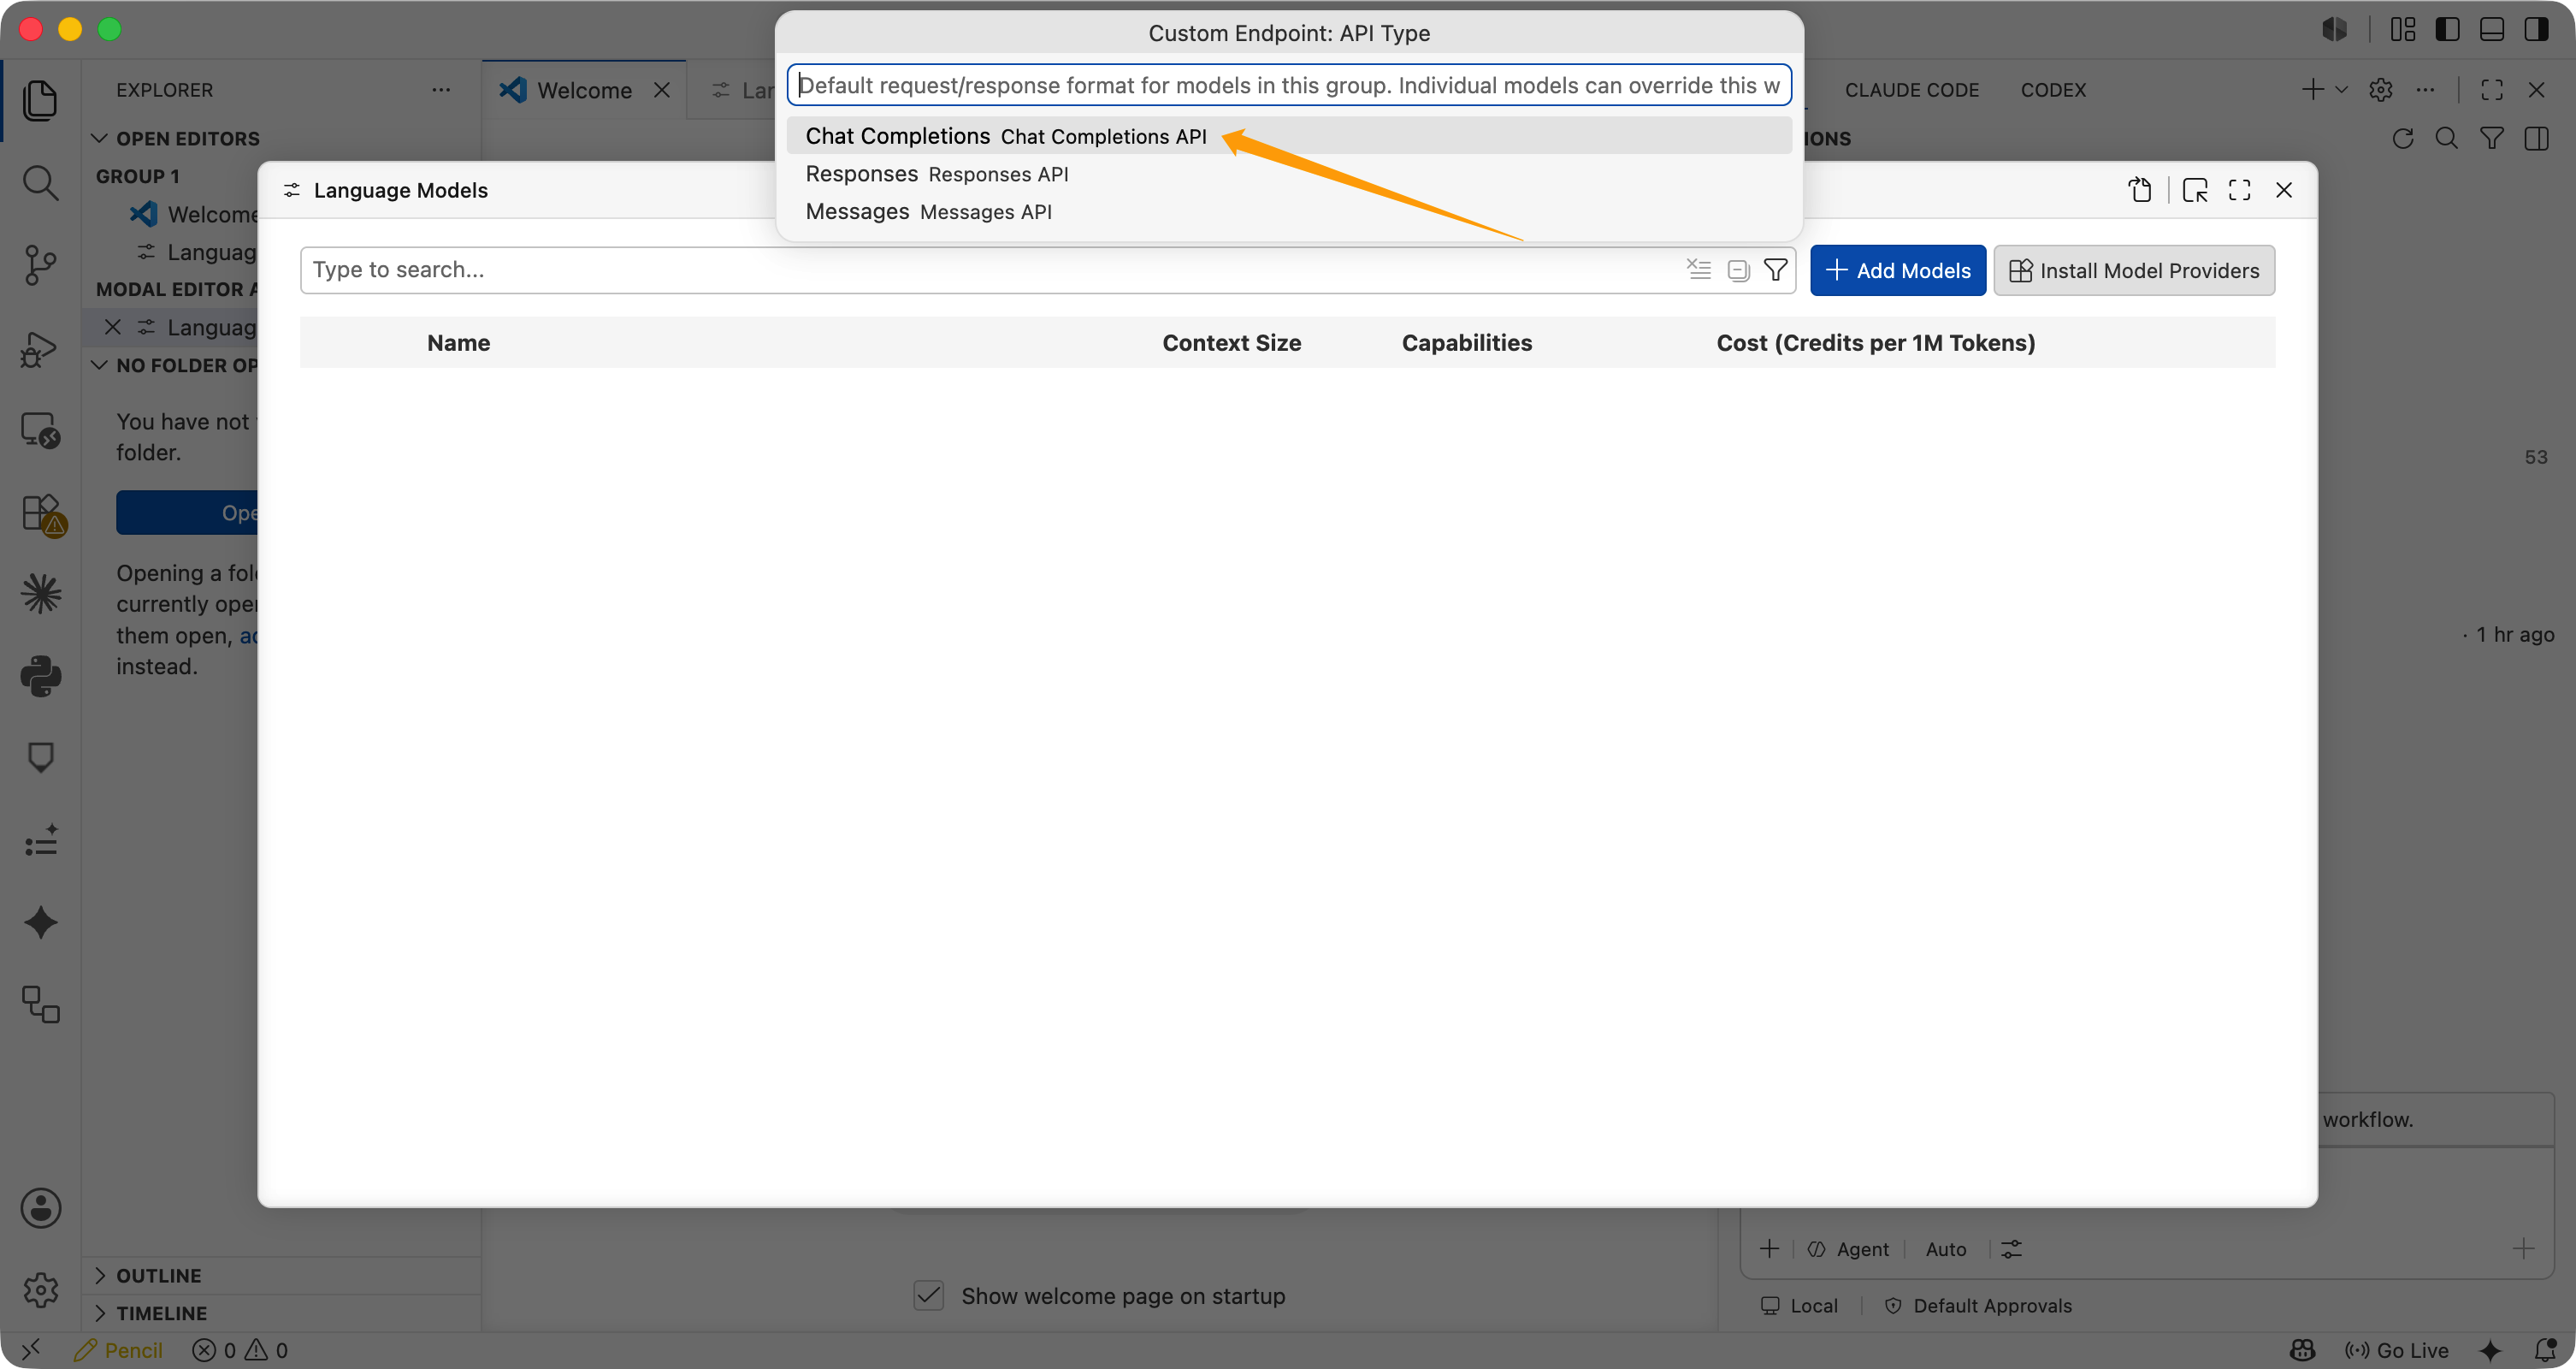Click Default Approvals in the chat footer

pyautogui.click(x=1978, y=1305)
